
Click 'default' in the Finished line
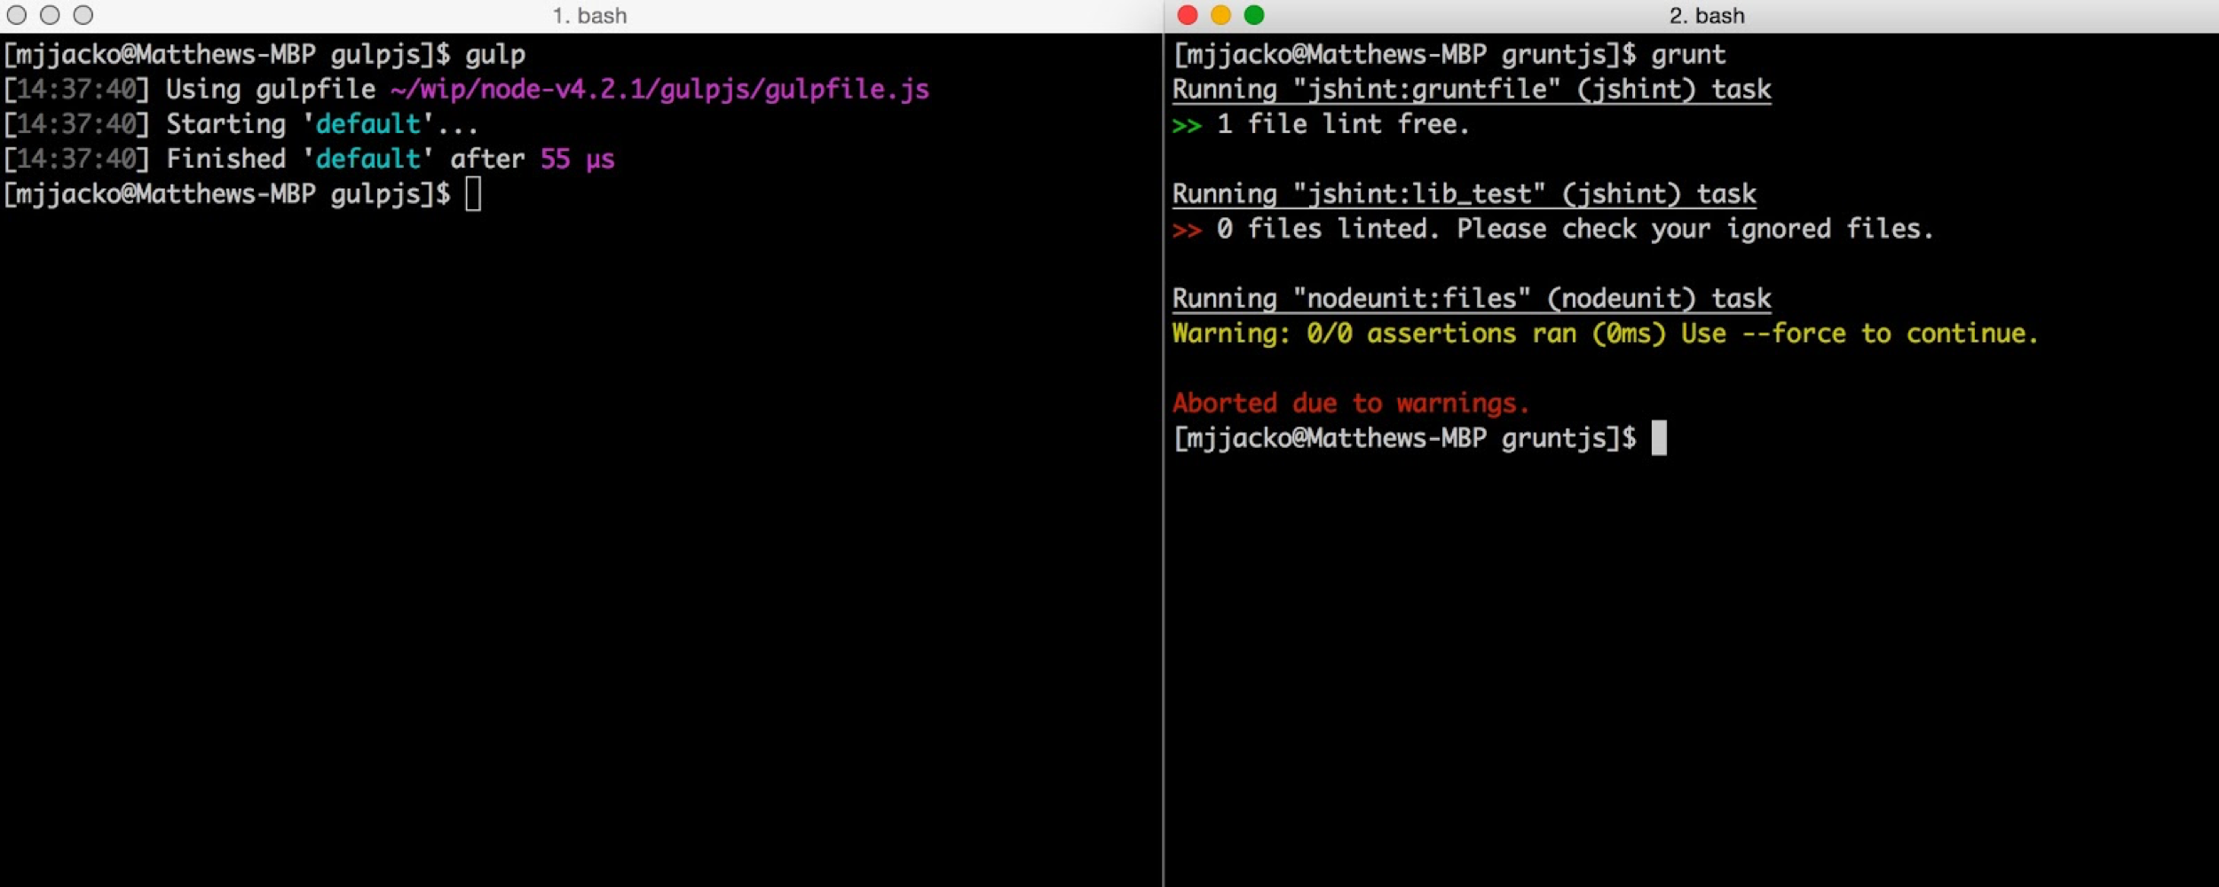click(367, 159)
